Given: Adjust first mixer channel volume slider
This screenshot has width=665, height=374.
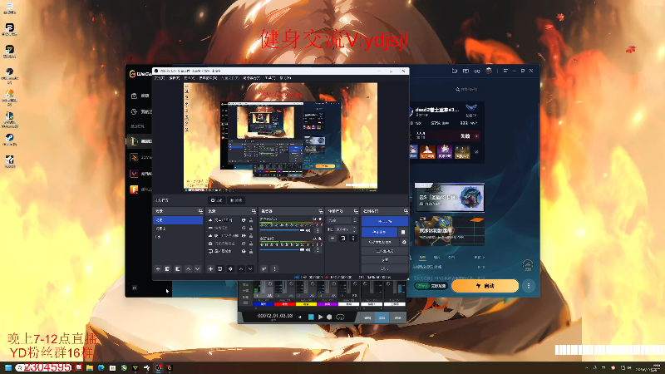Looking at the screenshot, I should (x=282, y=231).
